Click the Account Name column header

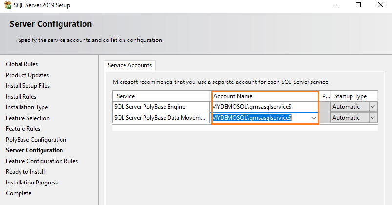coord(265,96)
